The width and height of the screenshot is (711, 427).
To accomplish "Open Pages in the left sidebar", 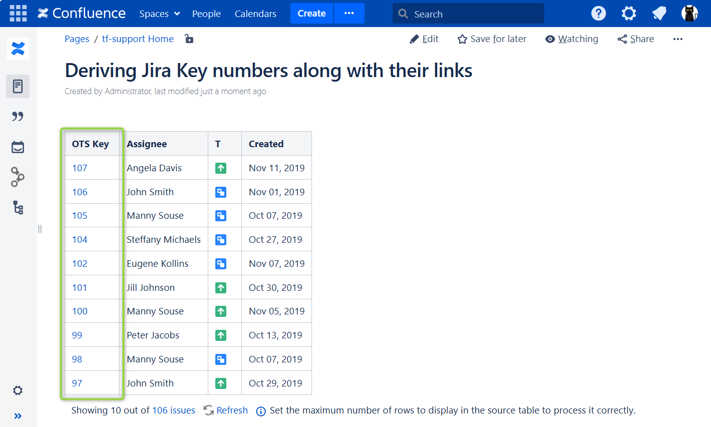I will [x=18, y=87].
